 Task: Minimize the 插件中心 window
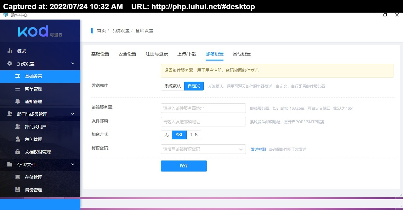click(x=373, y=15)
